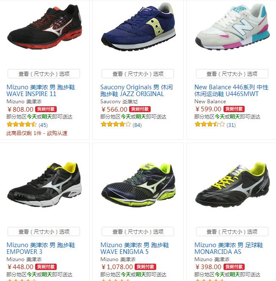276x281 pixels.
Task: Open the Mizuno WAVE INSPIRE 11 title link
Action: [x=41, y=91]
